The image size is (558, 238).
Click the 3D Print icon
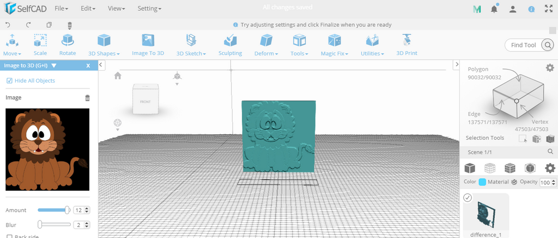[x=407, y=45]
